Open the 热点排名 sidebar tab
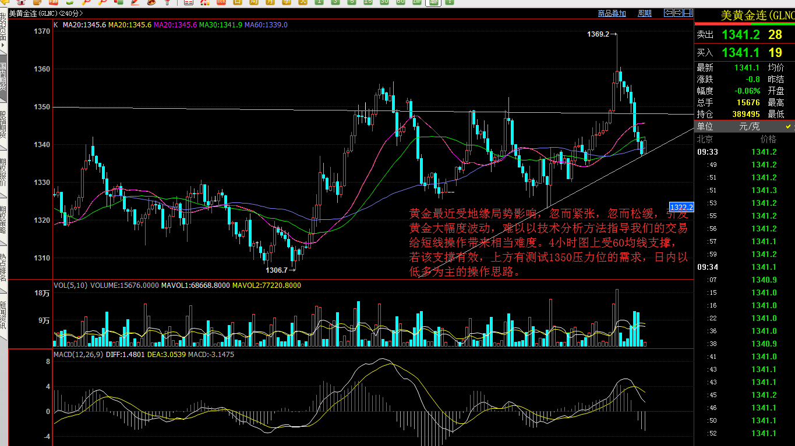The image size is (795, 446). [x=3, y=266]
